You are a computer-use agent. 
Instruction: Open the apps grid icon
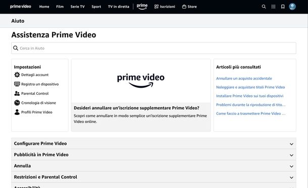(273, 7)
